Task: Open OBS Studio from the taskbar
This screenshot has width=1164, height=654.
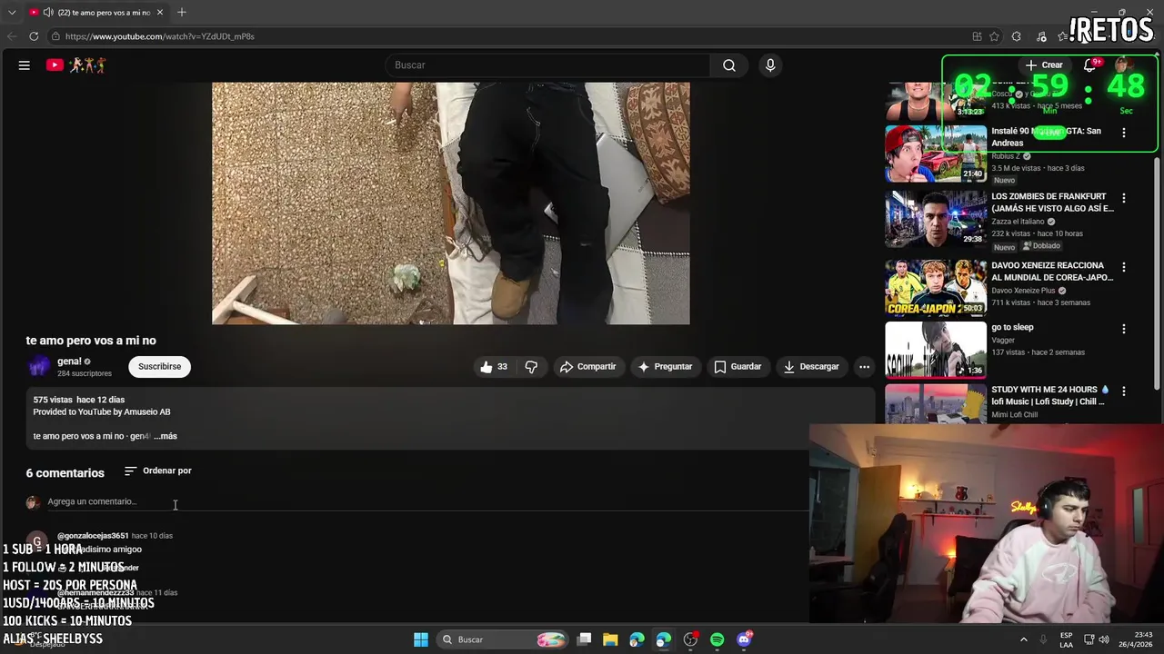Action: (690, 640)
